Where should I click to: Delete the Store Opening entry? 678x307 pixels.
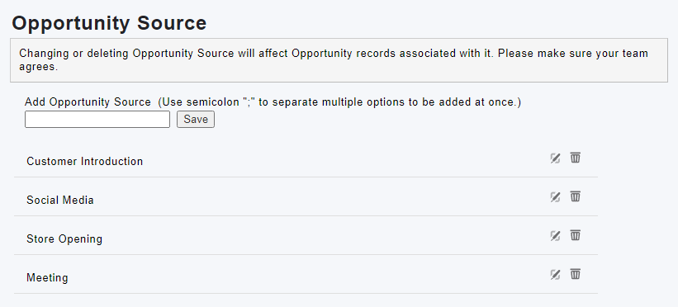pyautogui.click(x=575, y=235)
